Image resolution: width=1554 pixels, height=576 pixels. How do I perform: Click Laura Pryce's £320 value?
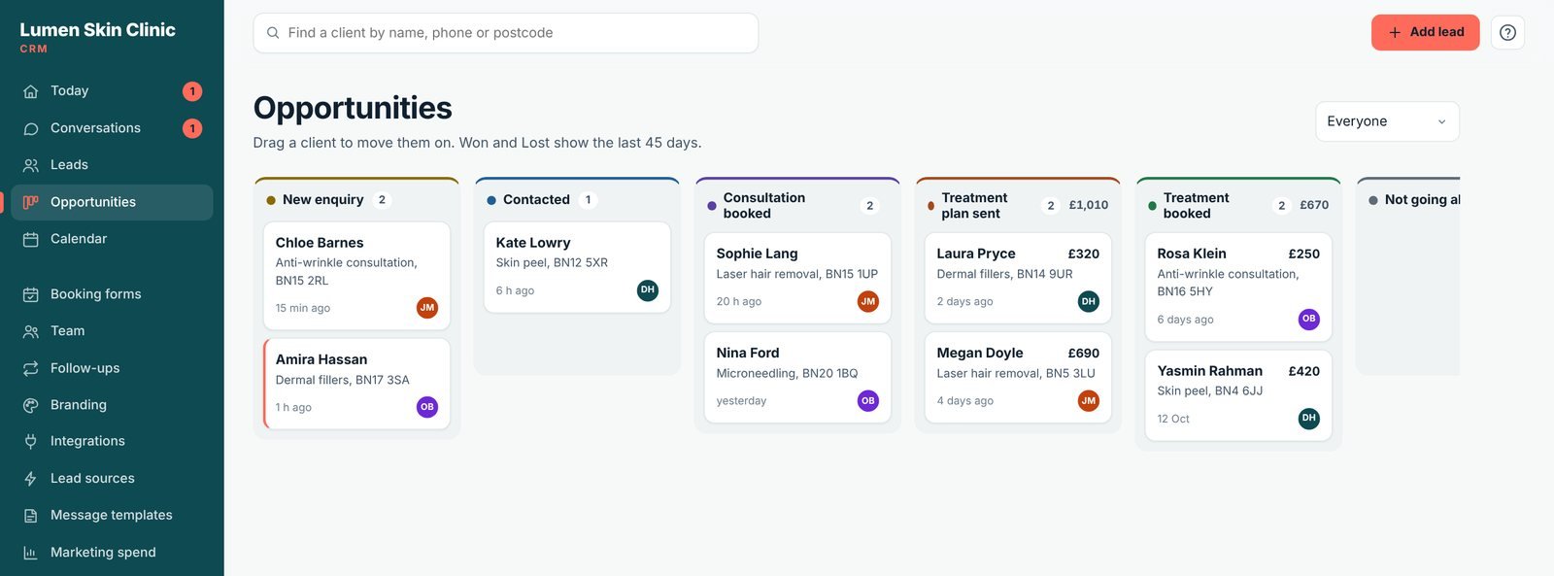[1084, 254]
